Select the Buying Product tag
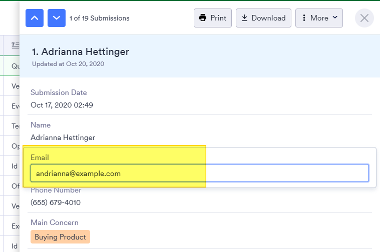The width and height of the screenshot is (380, 252). pyautogui.click(x=60, y=237)
